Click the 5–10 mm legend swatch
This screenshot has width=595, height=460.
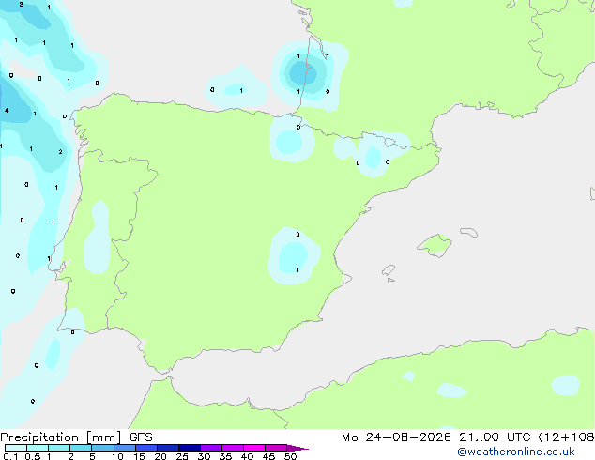pos(102,448)
